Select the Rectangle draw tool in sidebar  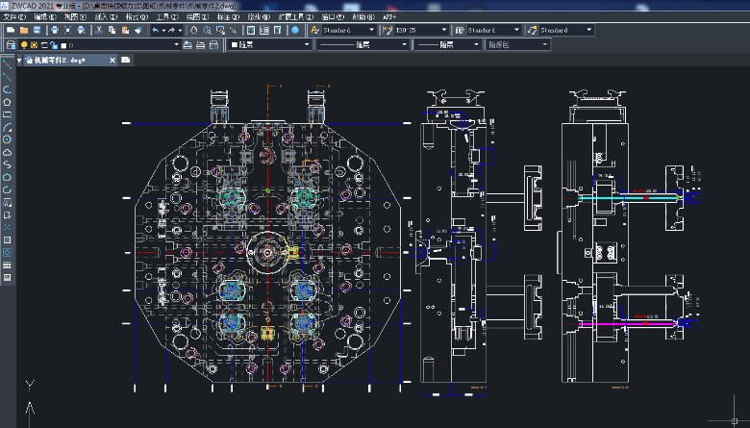pos(7,113)
